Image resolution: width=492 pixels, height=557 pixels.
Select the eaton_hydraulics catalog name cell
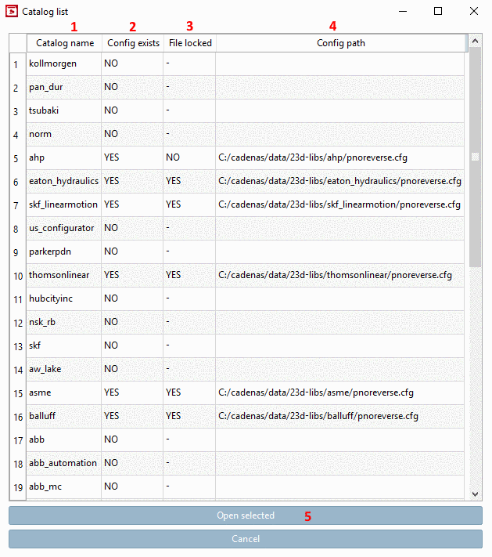tap(64, 181)
